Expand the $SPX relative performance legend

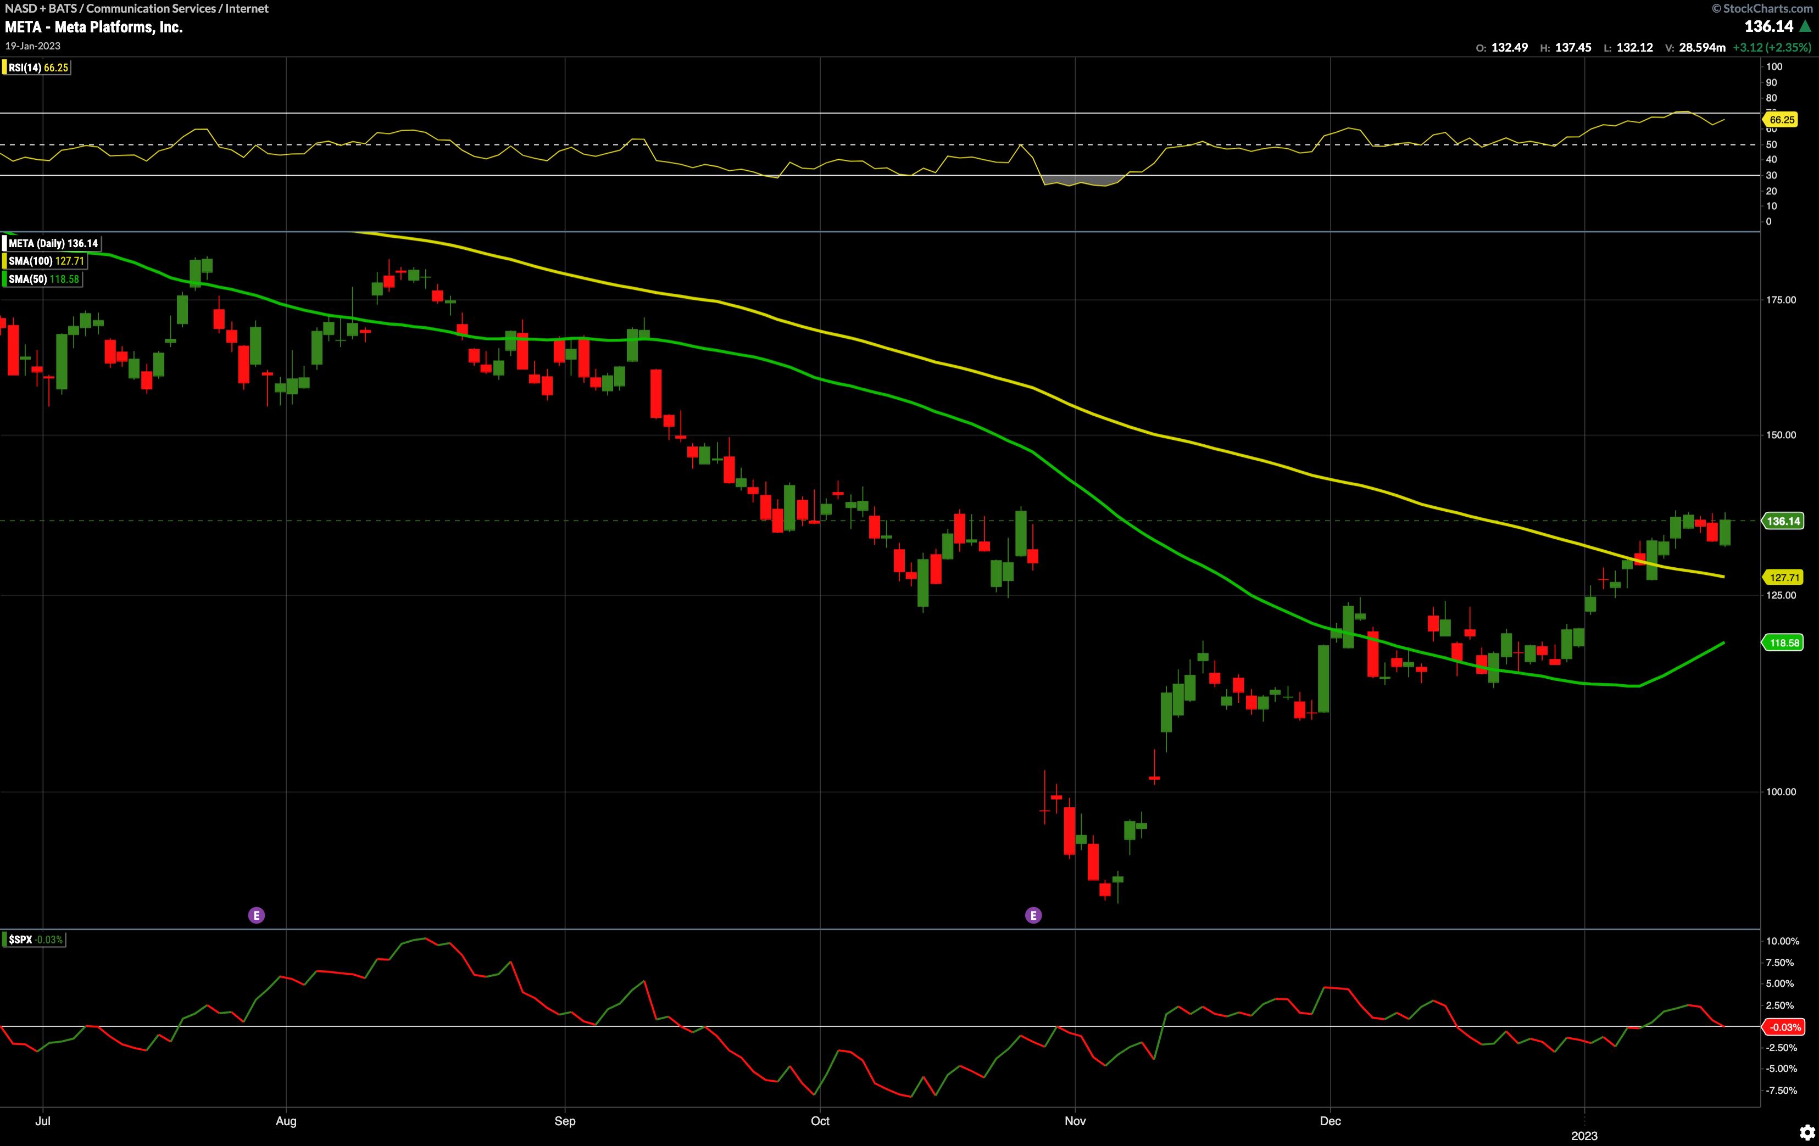pos(35,940)
